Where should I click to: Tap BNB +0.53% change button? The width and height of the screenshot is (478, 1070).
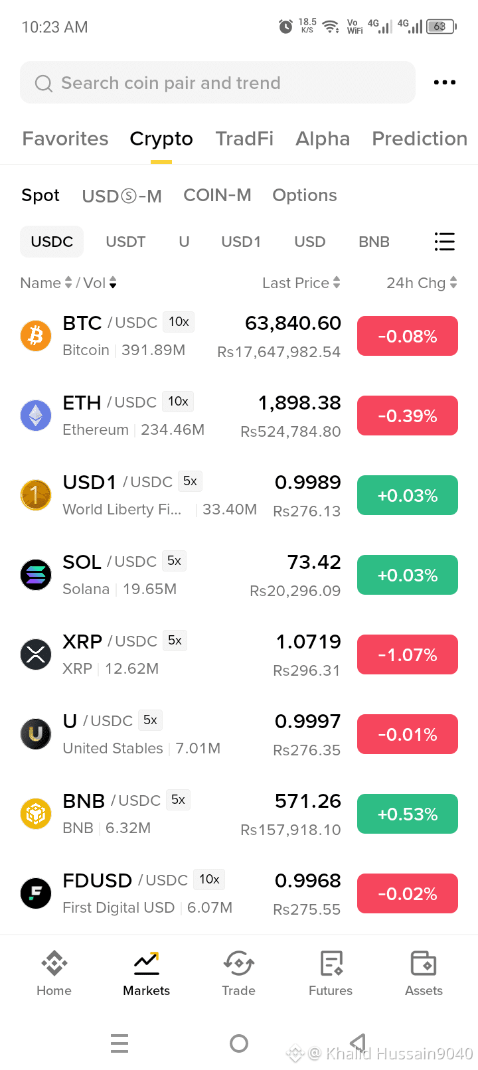[x=408, y=814]
